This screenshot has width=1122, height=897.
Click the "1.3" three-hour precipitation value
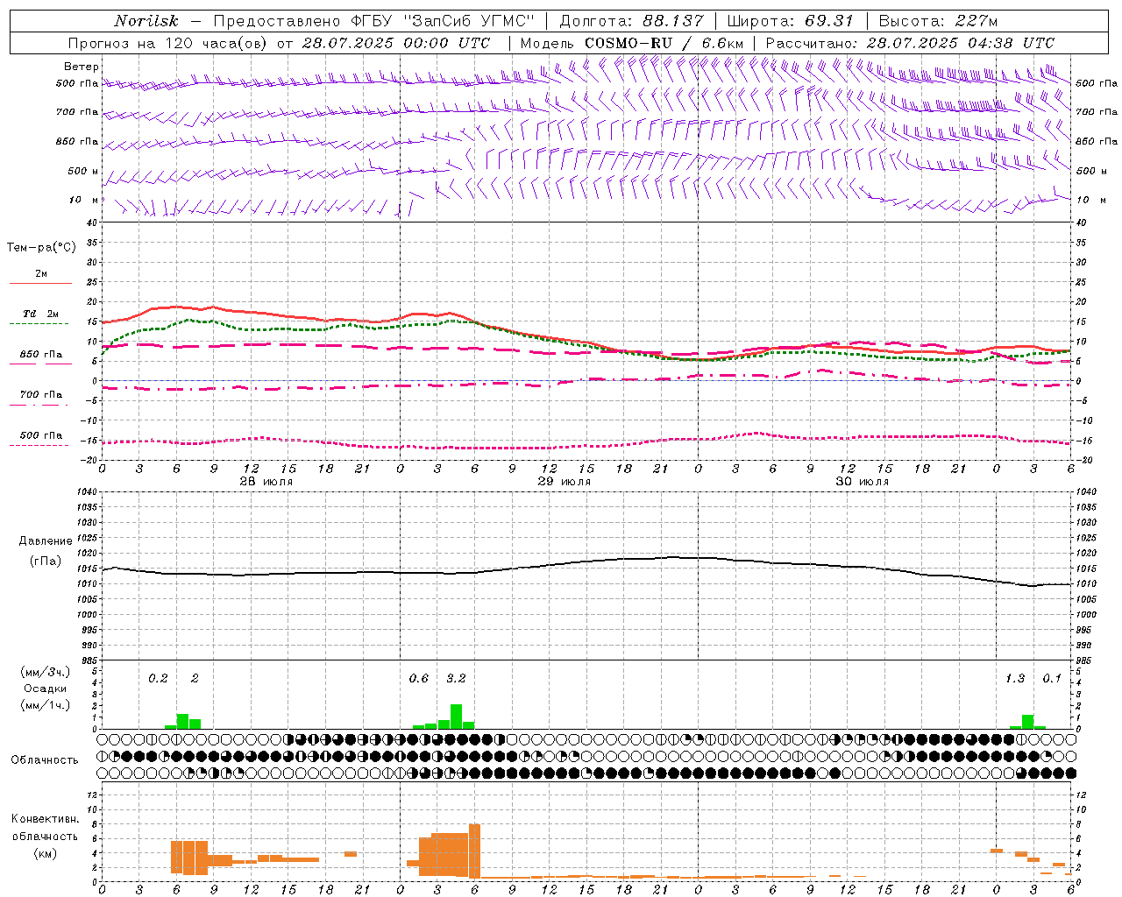[x=1015, y=678]
